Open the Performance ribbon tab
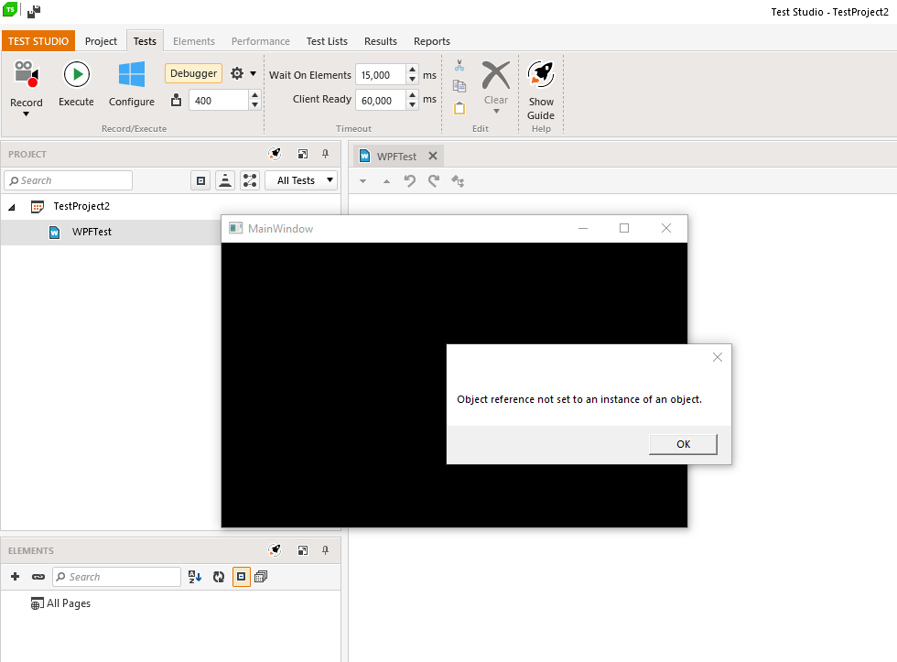The image size is (897, 662). coord(260,41)
